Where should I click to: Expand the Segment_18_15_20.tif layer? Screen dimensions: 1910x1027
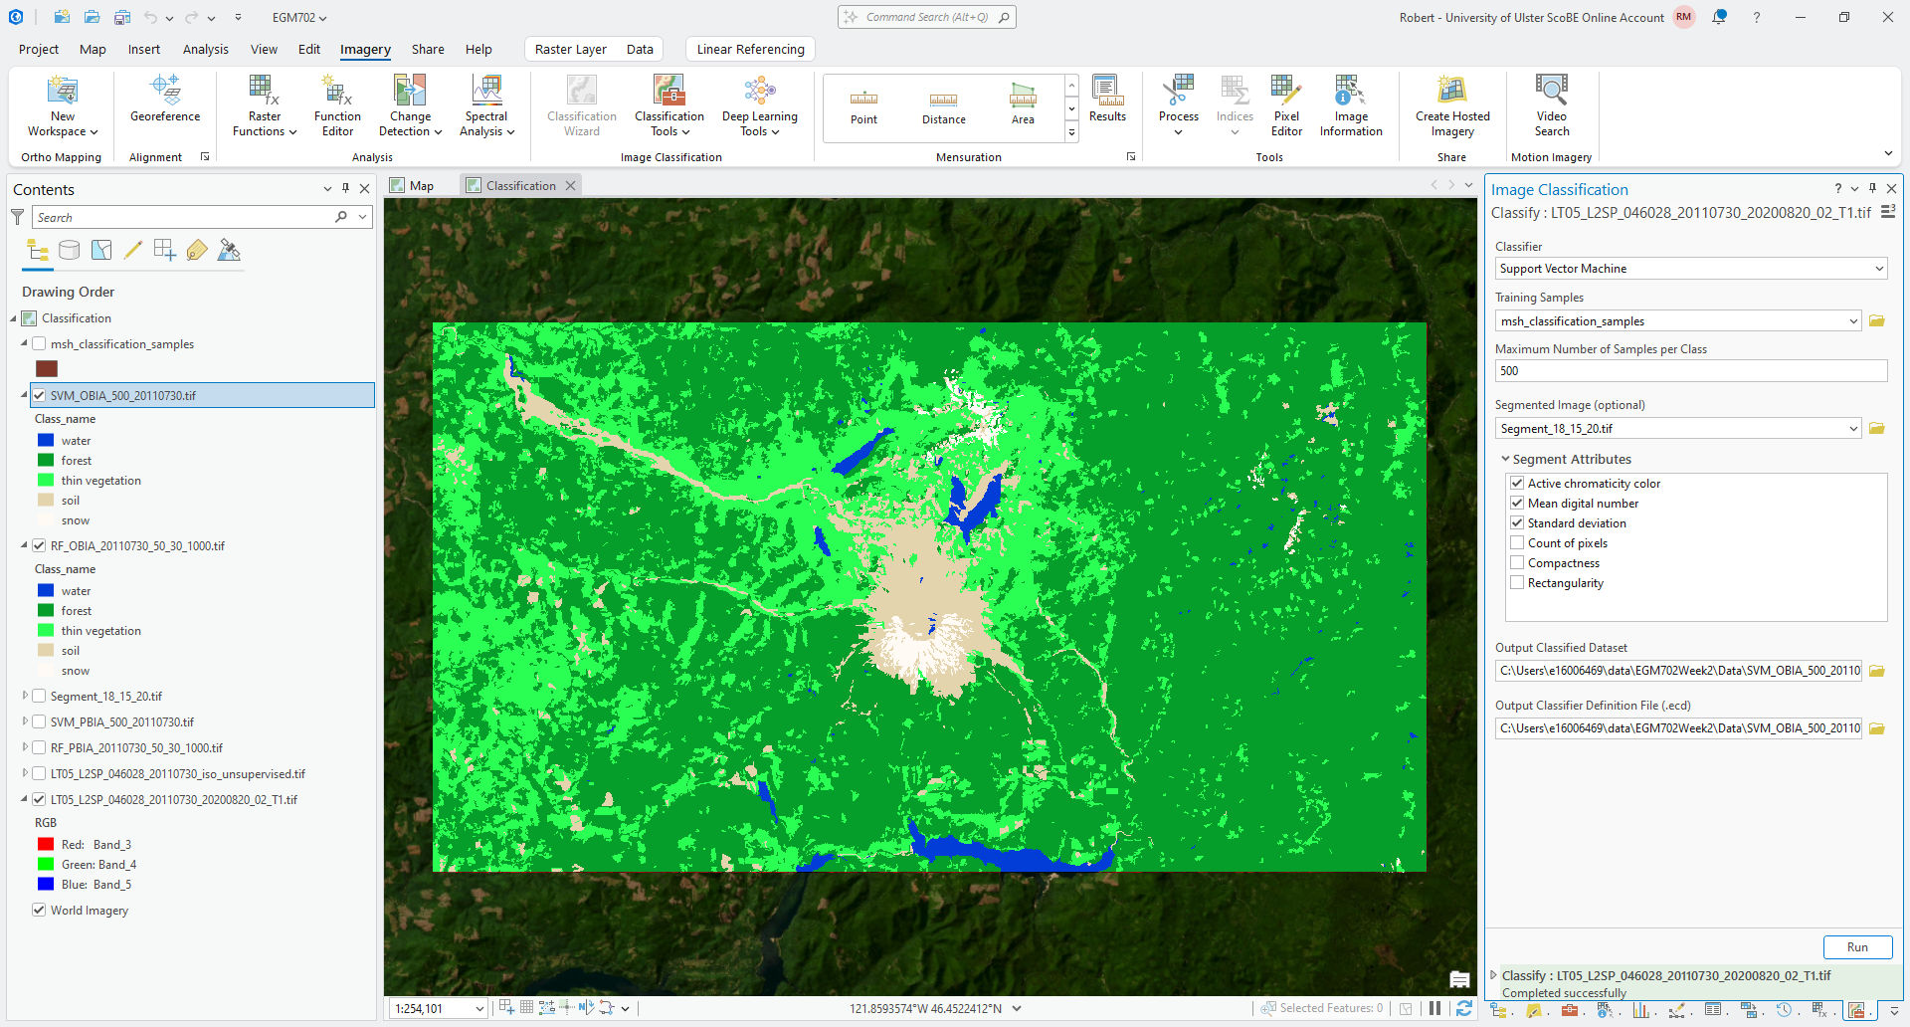click(25, 697)
